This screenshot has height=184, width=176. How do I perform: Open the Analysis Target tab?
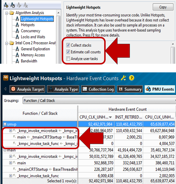click(27, 89)
